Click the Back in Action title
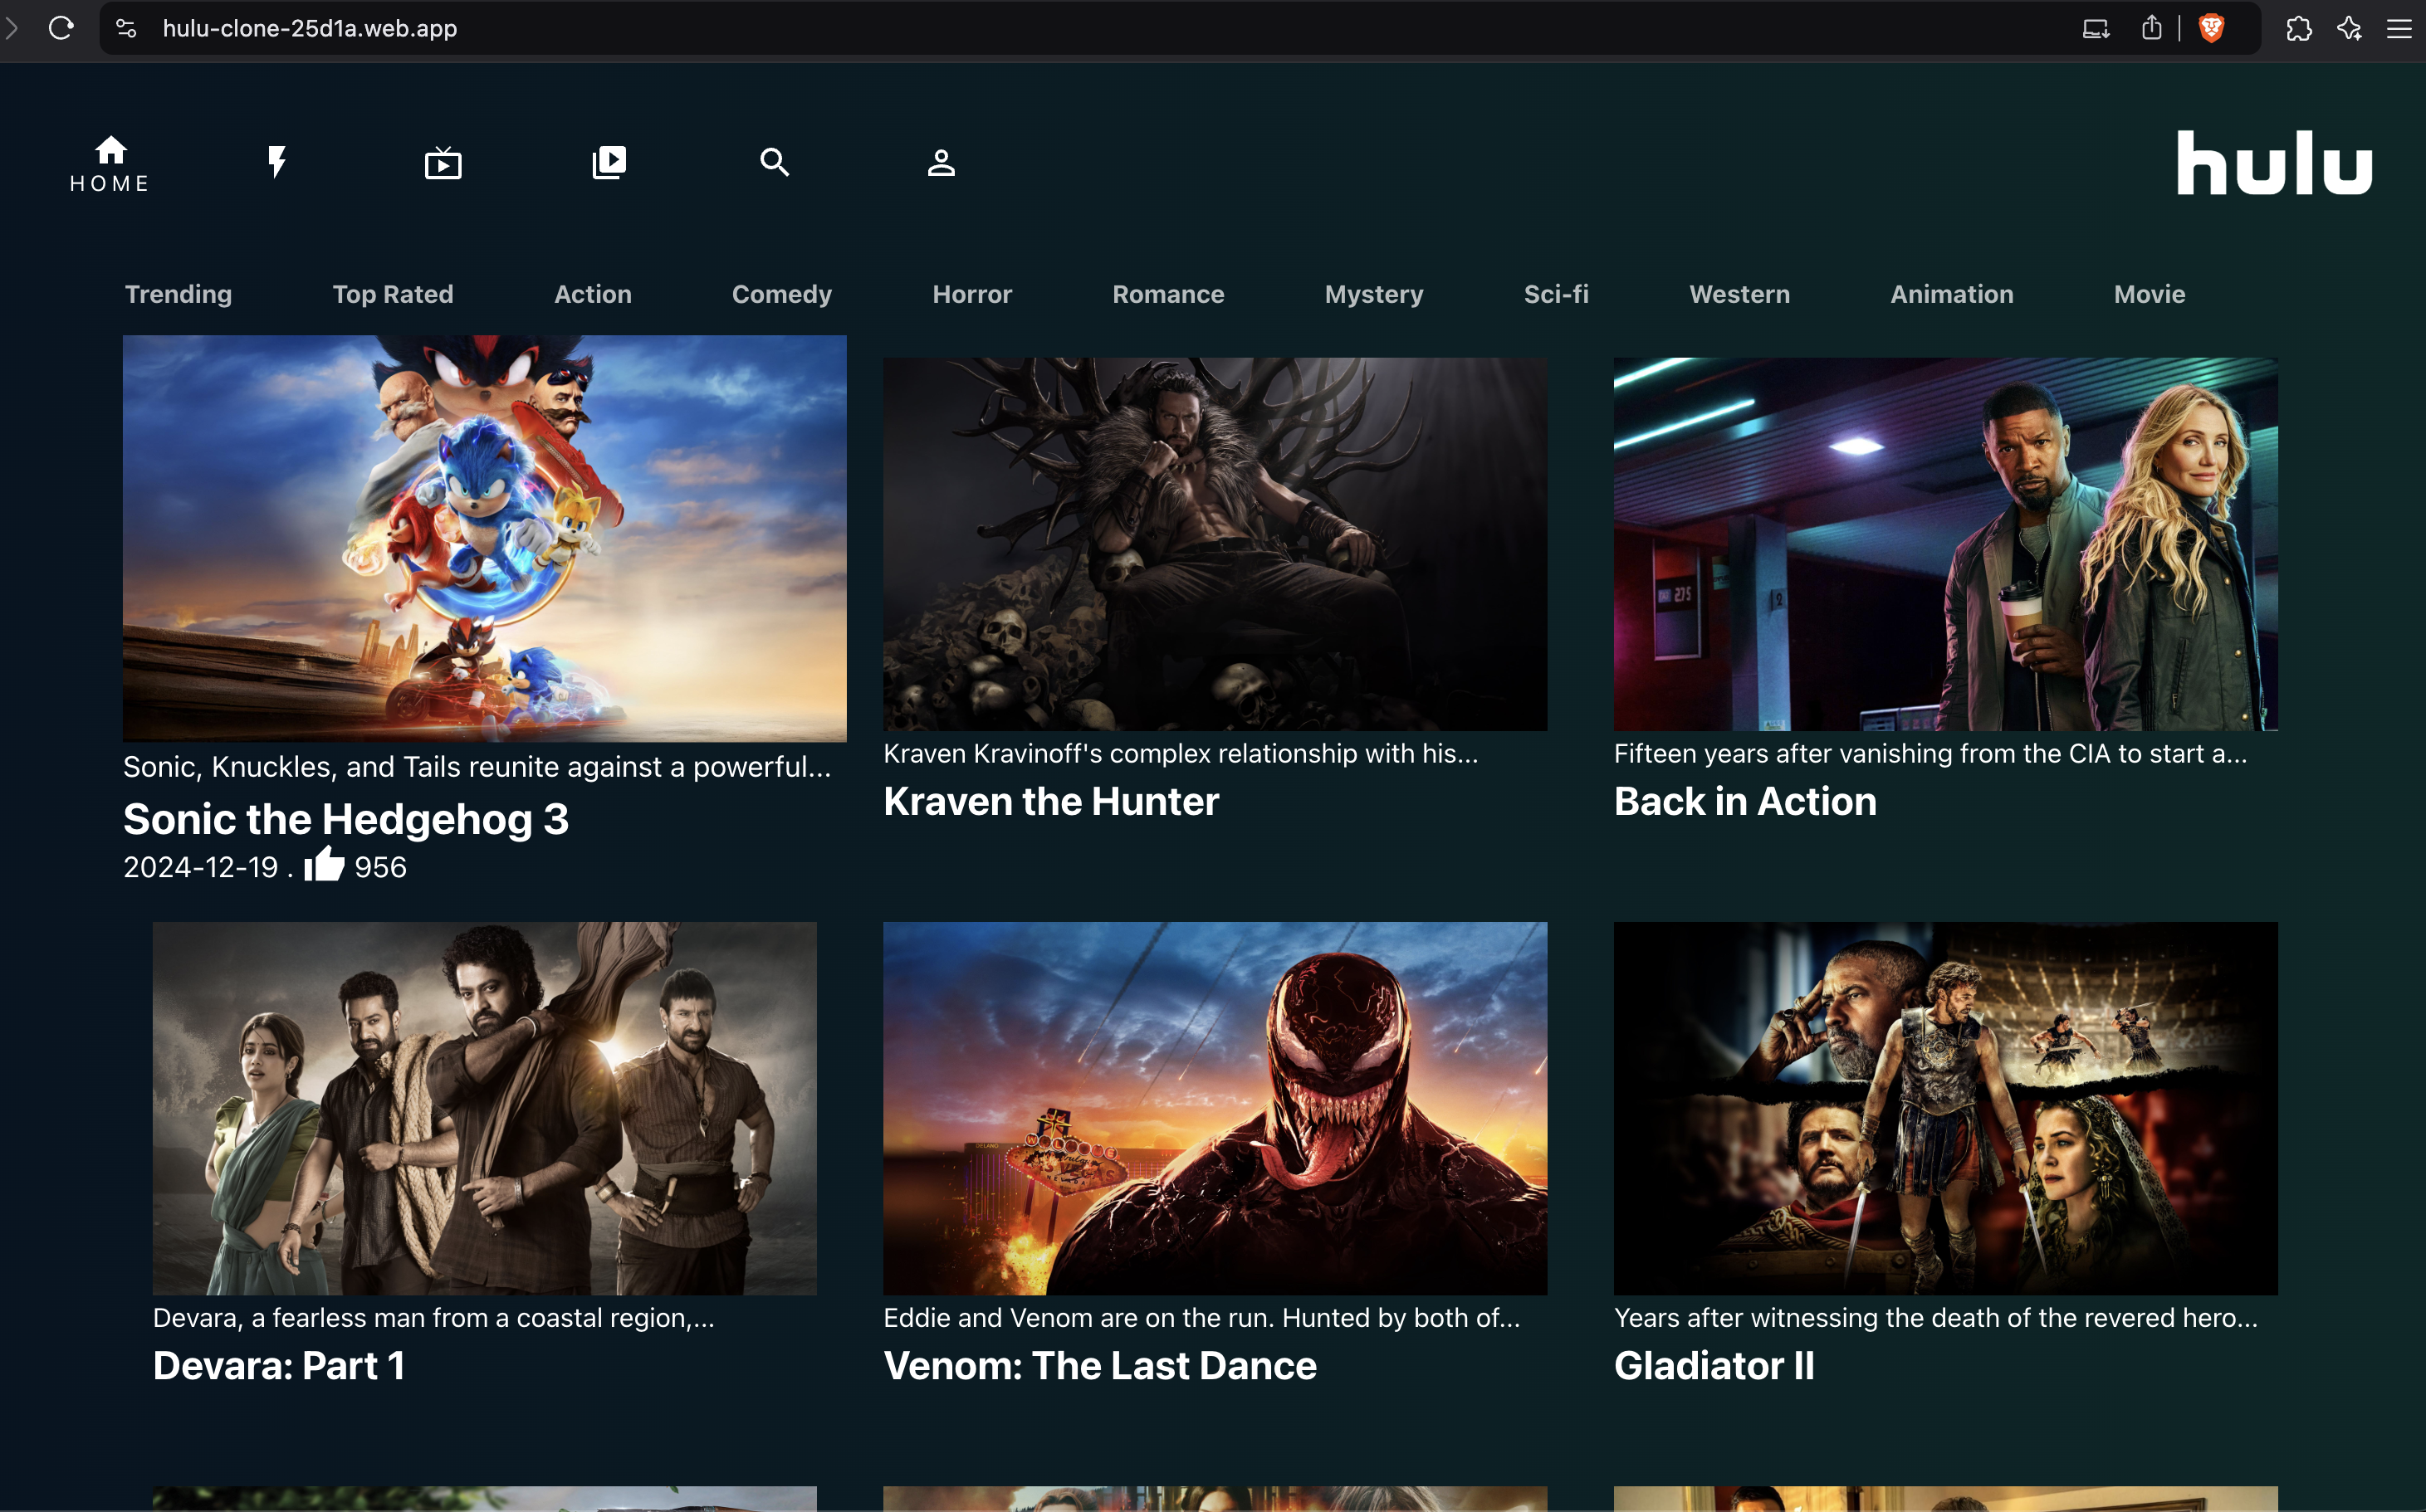 1746,801
